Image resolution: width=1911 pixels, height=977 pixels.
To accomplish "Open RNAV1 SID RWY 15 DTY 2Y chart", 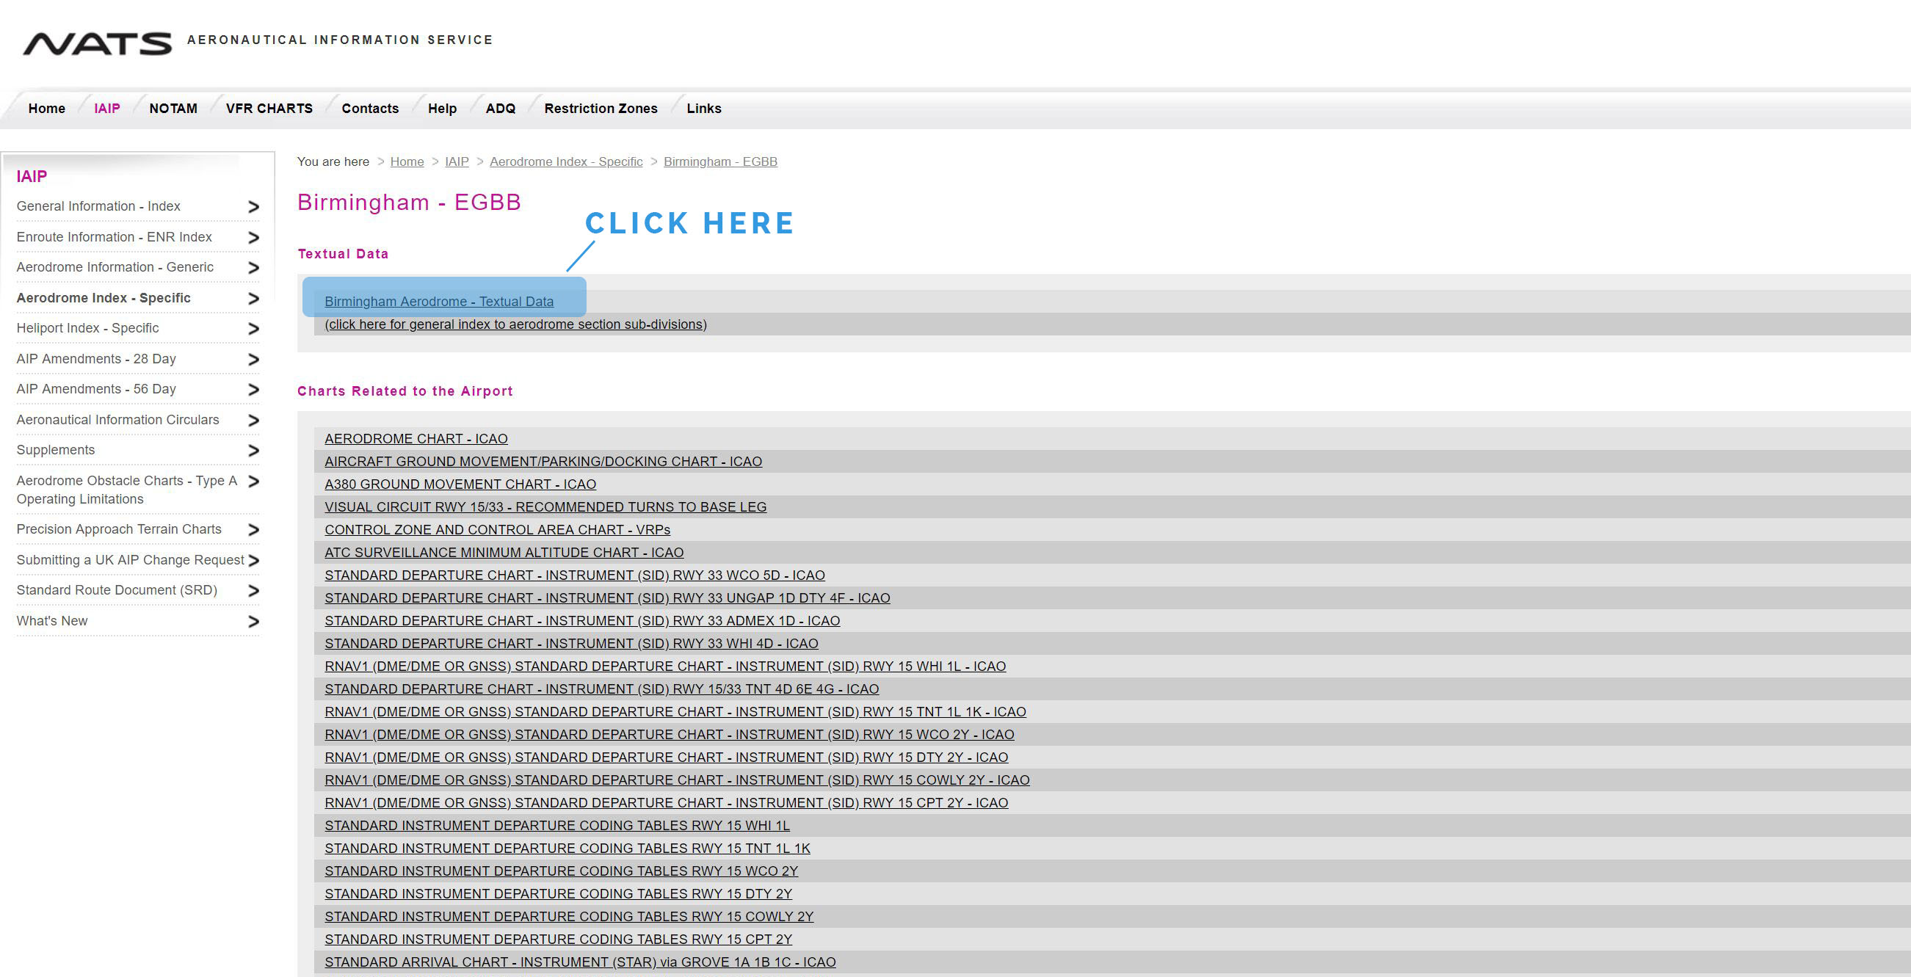I will (666, 758).
